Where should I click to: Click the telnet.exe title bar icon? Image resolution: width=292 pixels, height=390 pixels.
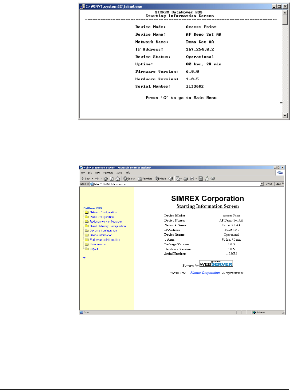coord(82,6)
